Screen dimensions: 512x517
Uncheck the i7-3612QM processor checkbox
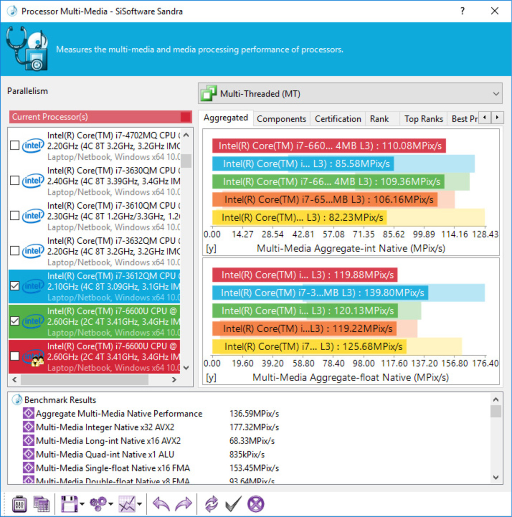(15, 286)
